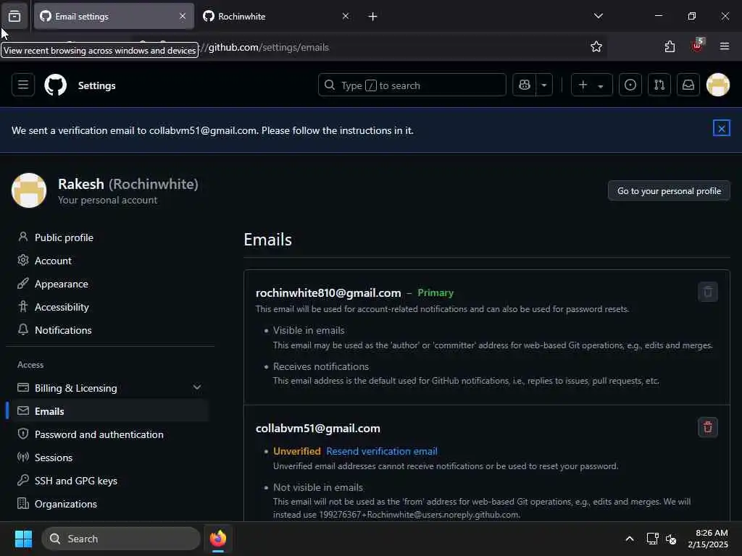This screenshot has height=556, width=742.
Task: Bookmark this page with star icon
Action: tap(596, 46)
